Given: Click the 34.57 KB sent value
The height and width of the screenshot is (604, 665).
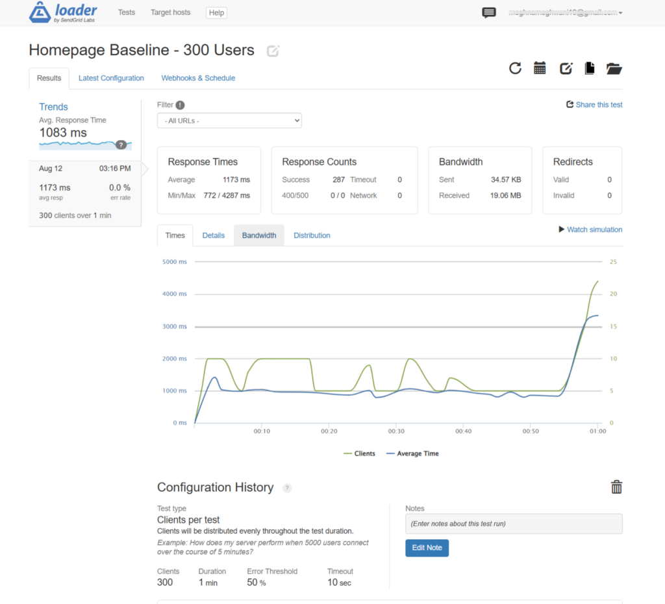Looking at the screenshot, I should [x=506, y=180].
